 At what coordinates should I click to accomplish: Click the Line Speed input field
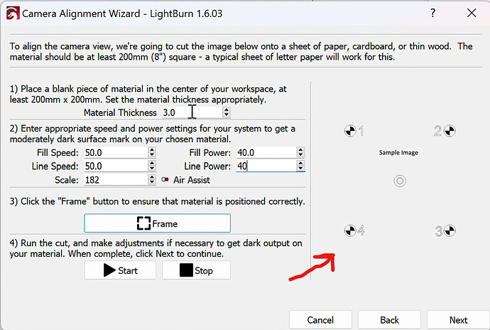tap(116, 166)
